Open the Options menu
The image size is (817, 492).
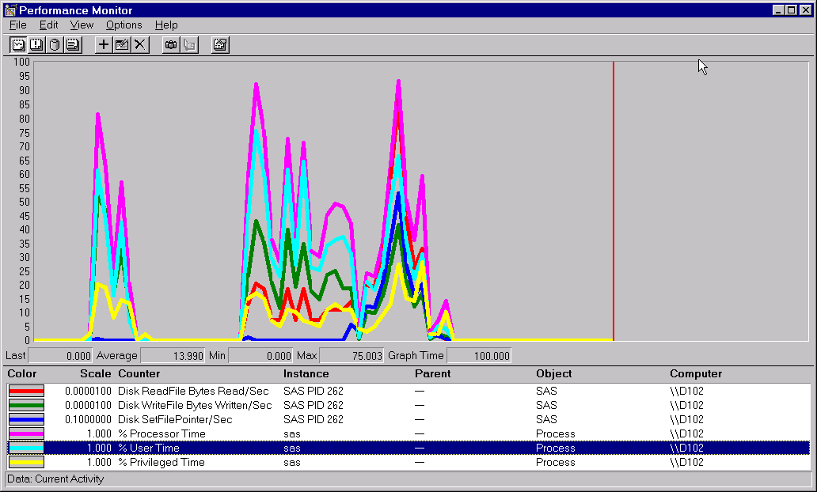coord(123,25)
